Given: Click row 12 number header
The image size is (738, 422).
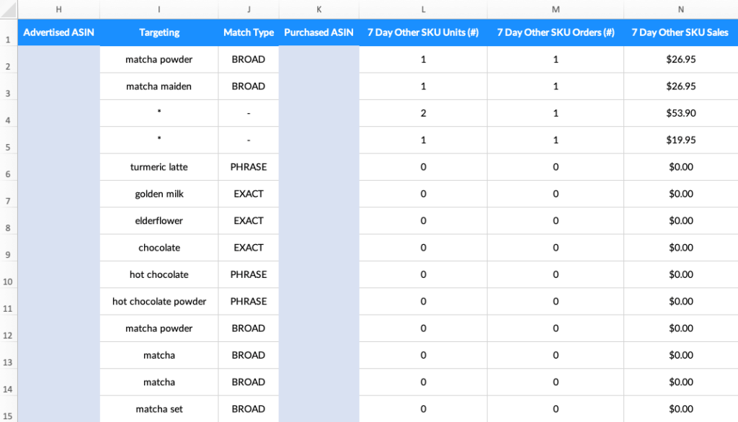Looking at the screenshot, I should pyautogui.click(x=8, y=335).
